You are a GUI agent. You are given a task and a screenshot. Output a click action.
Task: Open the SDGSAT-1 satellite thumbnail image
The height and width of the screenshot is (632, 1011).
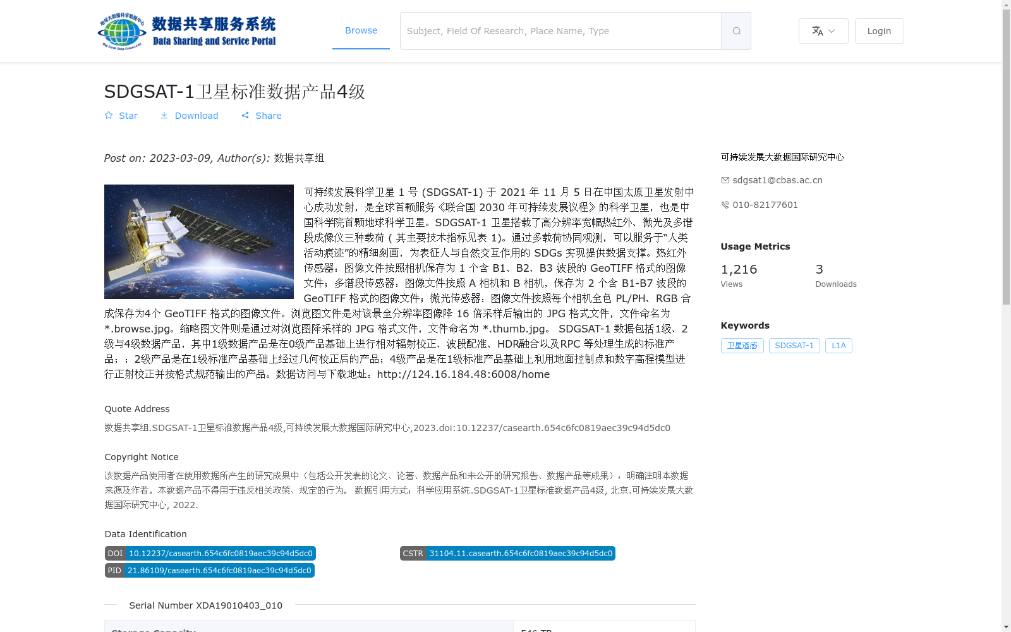coord(199,241)
